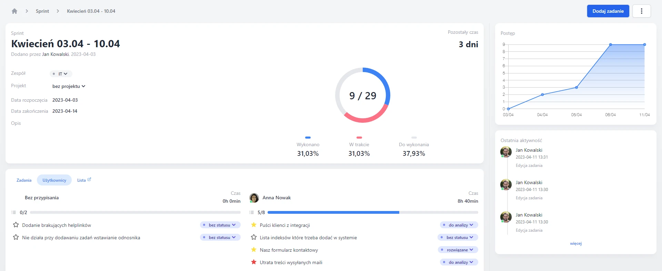The width and height of the screenshot is (662, 271).
Task: Star the task Nie działa przy dodawaniu zadań
Action: tap(16, 237)
